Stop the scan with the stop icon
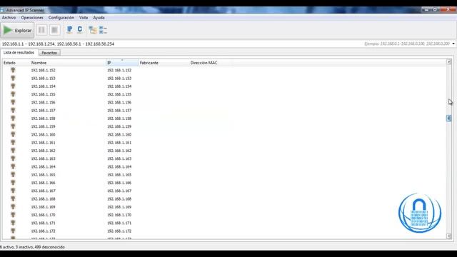 click(54, 30)
